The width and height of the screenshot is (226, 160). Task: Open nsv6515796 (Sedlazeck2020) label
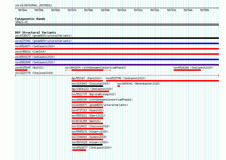(x=126, y=78)
